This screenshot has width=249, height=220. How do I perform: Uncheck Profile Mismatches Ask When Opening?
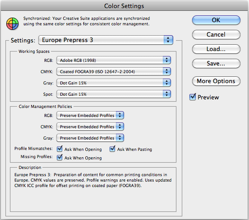(x=60, y=149)
